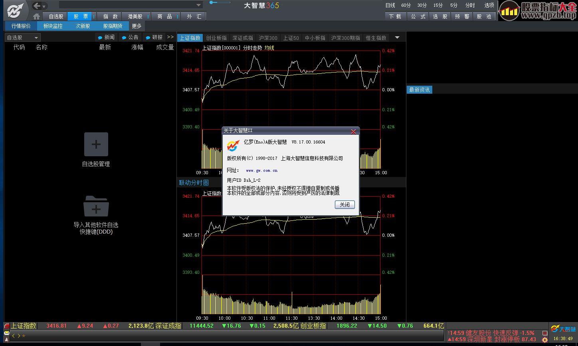Click the 深证成指 ticker label in status bar
This screenshot has height=346, width=578.
pos(168,326)
